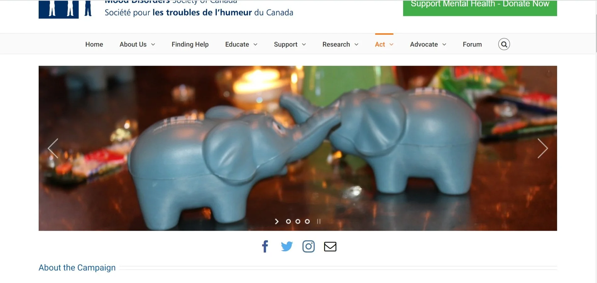Pause the slideshow autoplay
The height and width of the screenshot is (283, 597).
coord(319,221)
